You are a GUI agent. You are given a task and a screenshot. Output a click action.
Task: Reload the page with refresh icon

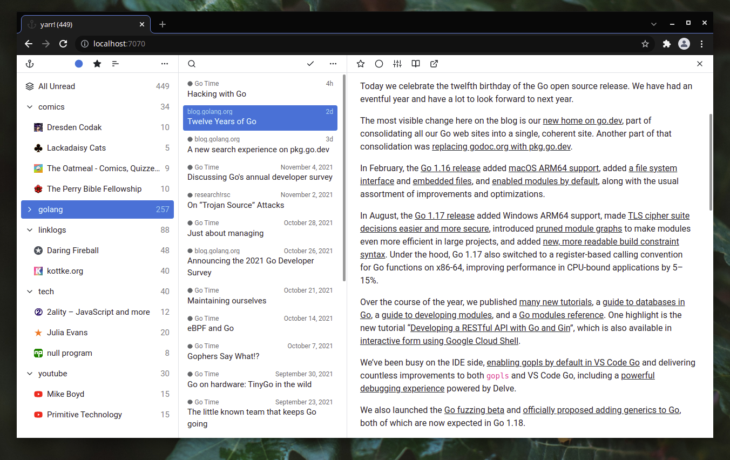click(x=63, y=44)
